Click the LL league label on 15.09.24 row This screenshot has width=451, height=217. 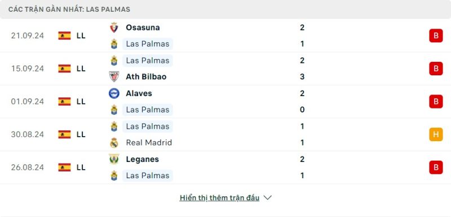(81, 69)
